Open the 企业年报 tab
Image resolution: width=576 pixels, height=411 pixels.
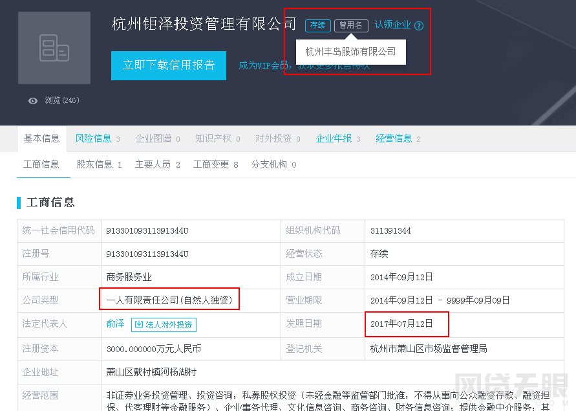click(334, 139)
